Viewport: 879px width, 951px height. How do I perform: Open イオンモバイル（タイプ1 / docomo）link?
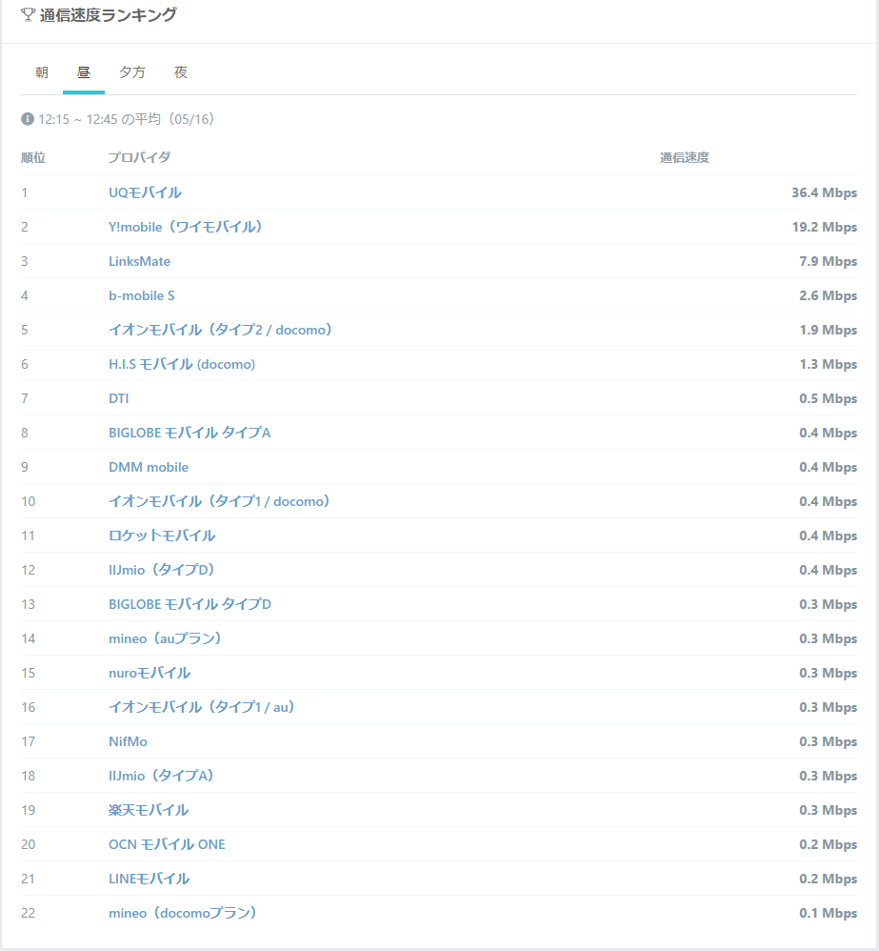[219, 501]
